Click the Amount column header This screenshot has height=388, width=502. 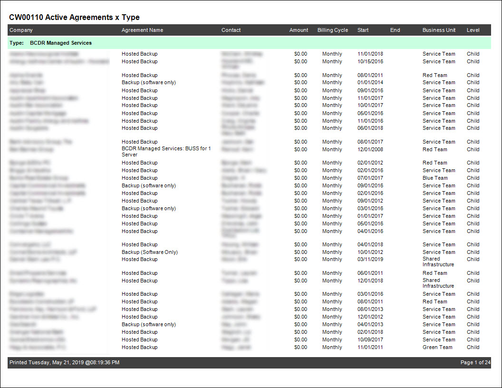point(299,30)
